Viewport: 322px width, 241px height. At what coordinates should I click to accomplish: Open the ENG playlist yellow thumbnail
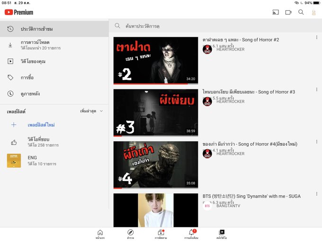pyautogui.click(x=14, y=161)
